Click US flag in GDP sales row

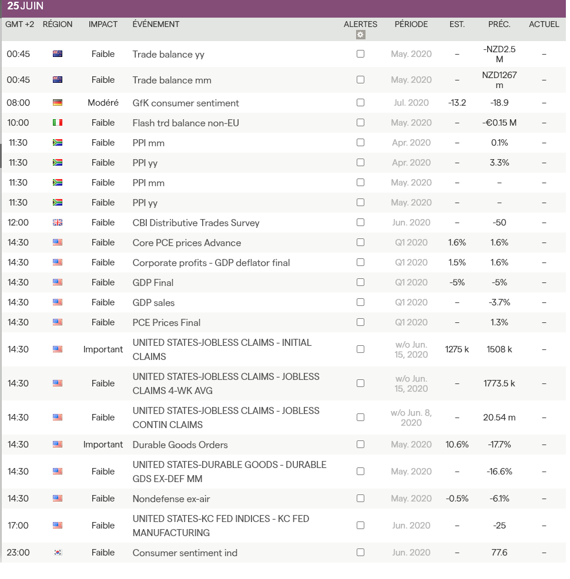[58, 302]
